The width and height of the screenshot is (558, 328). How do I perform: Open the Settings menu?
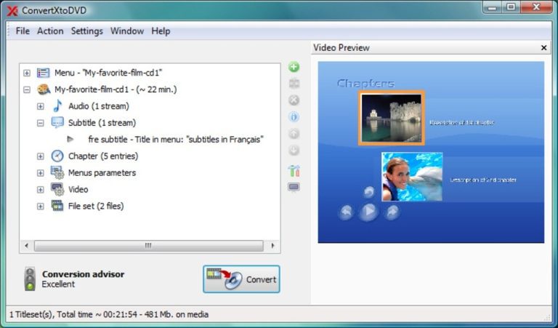point(87,31)
